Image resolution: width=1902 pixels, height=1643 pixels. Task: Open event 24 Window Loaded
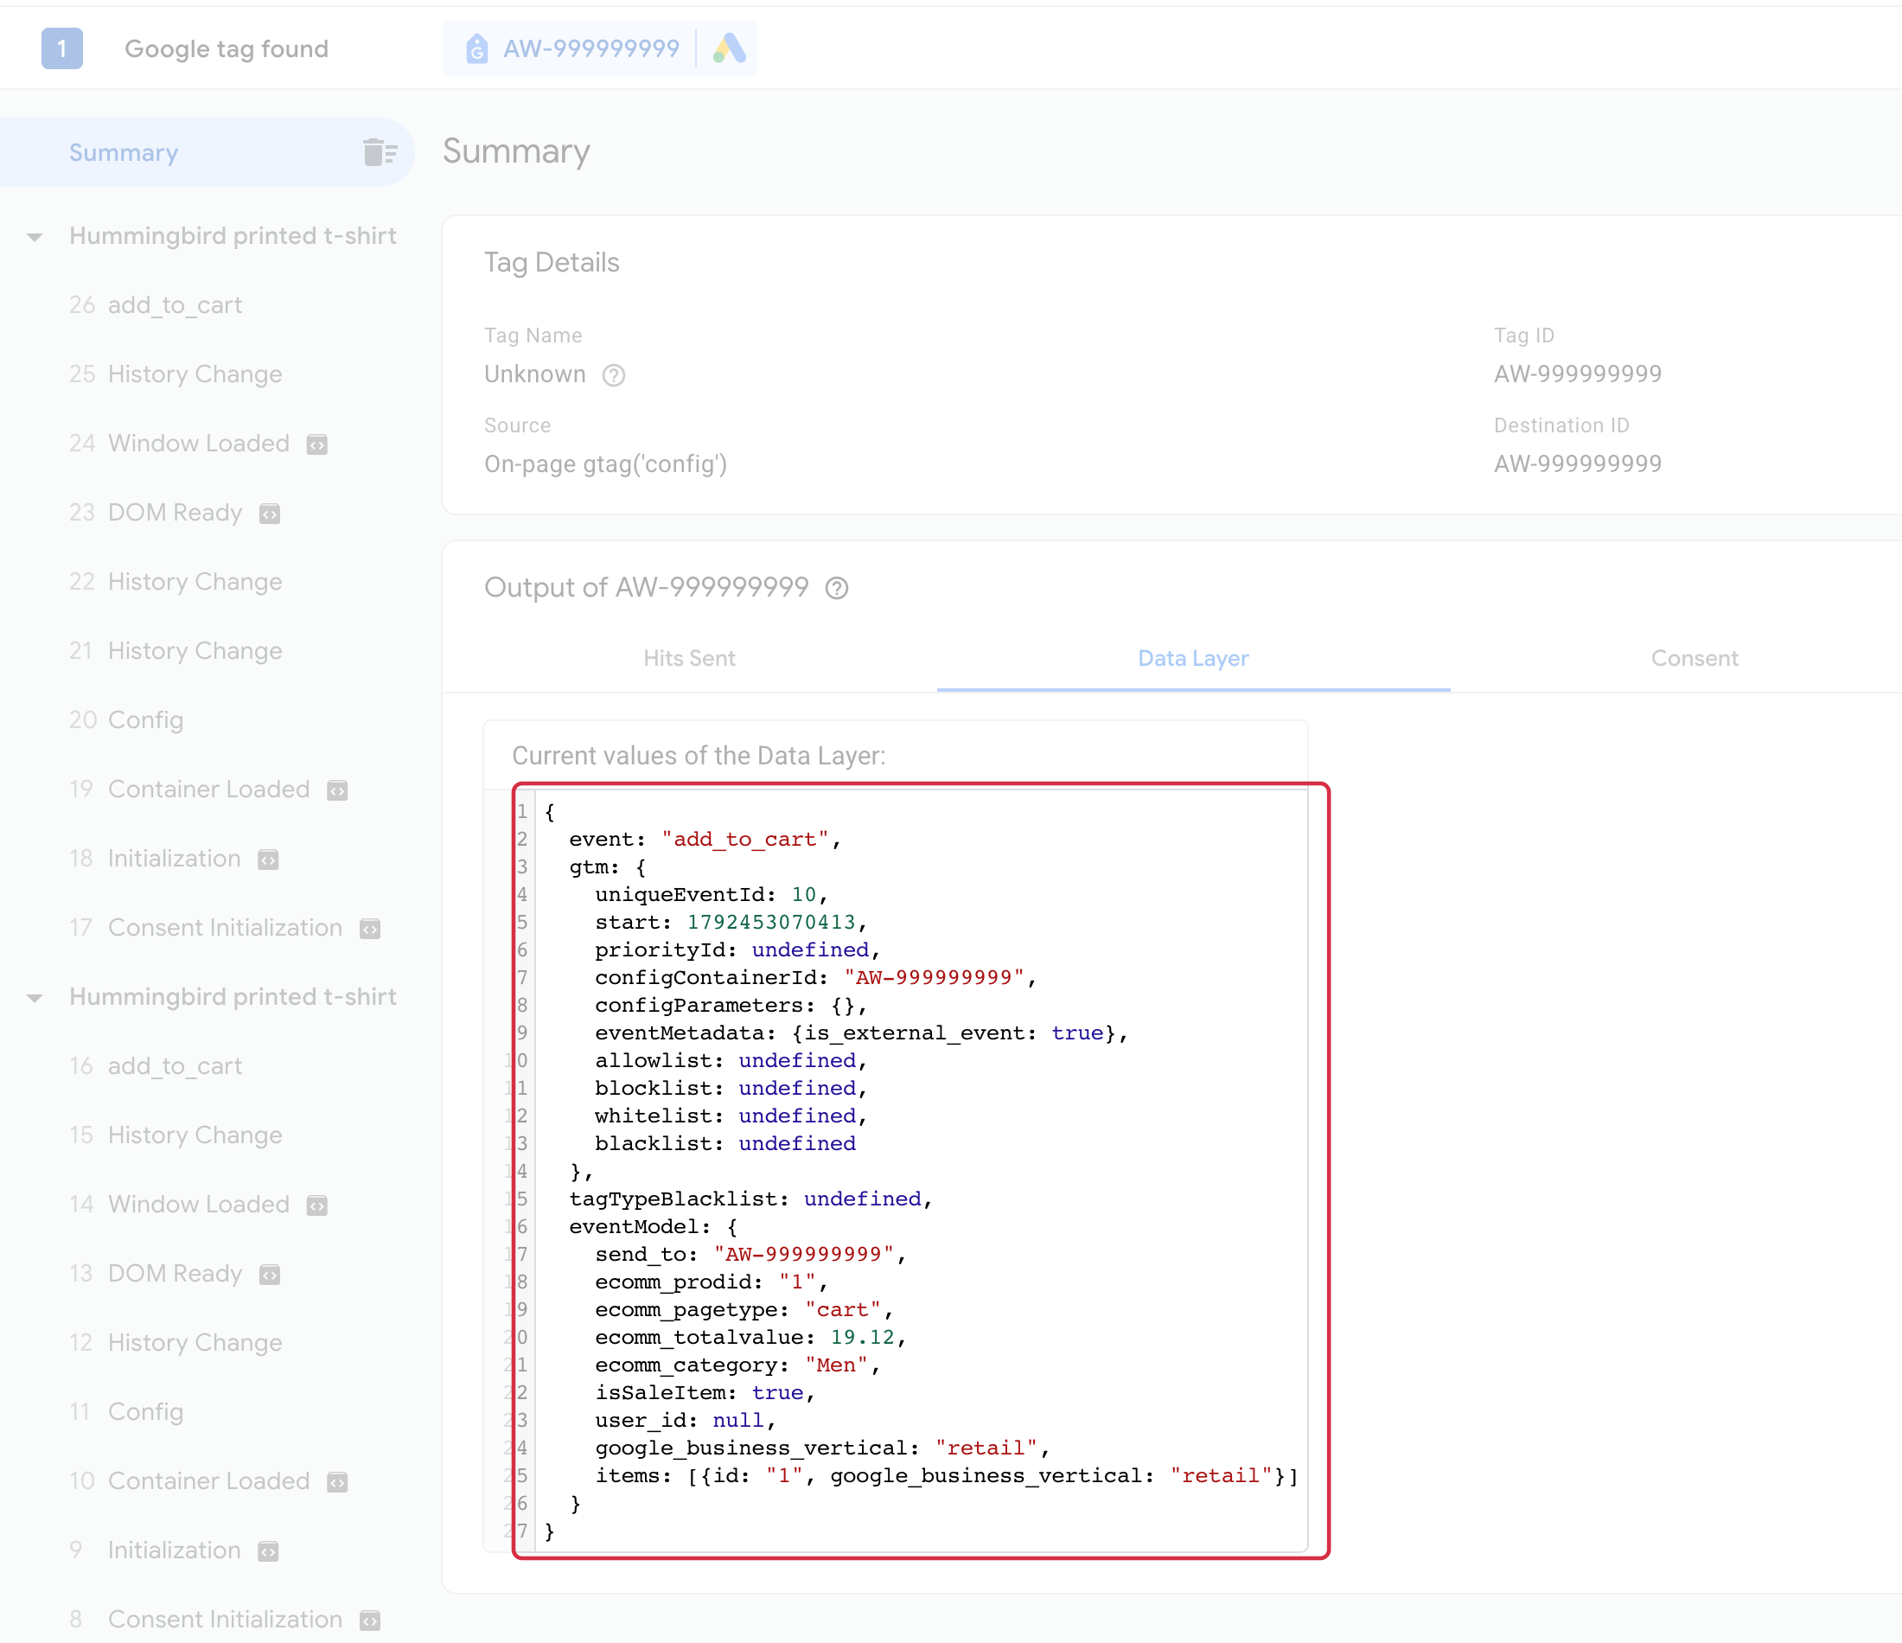(179, 444)
